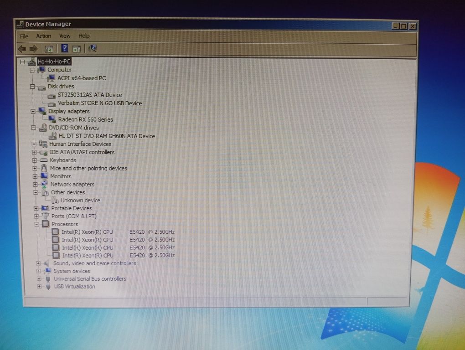
Task: Close the Device Manager window
Action: pos(413,26)
